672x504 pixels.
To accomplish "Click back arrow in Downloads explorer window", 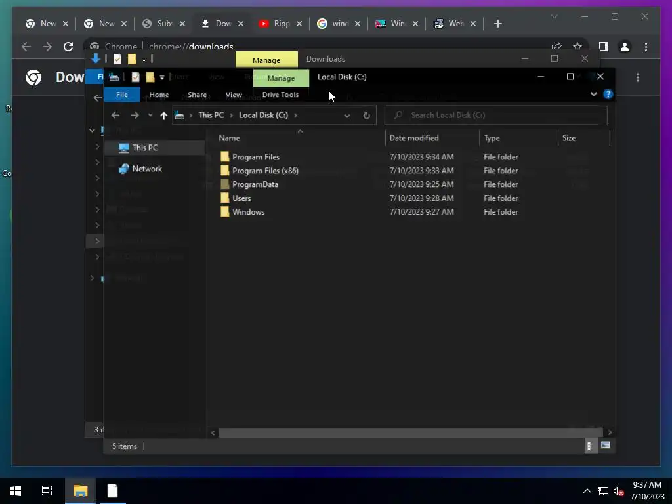I will coord(98,98).
